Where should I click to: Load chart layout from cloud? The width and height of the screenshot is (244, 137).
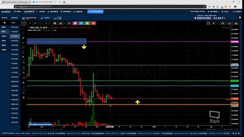pos(230,23)
